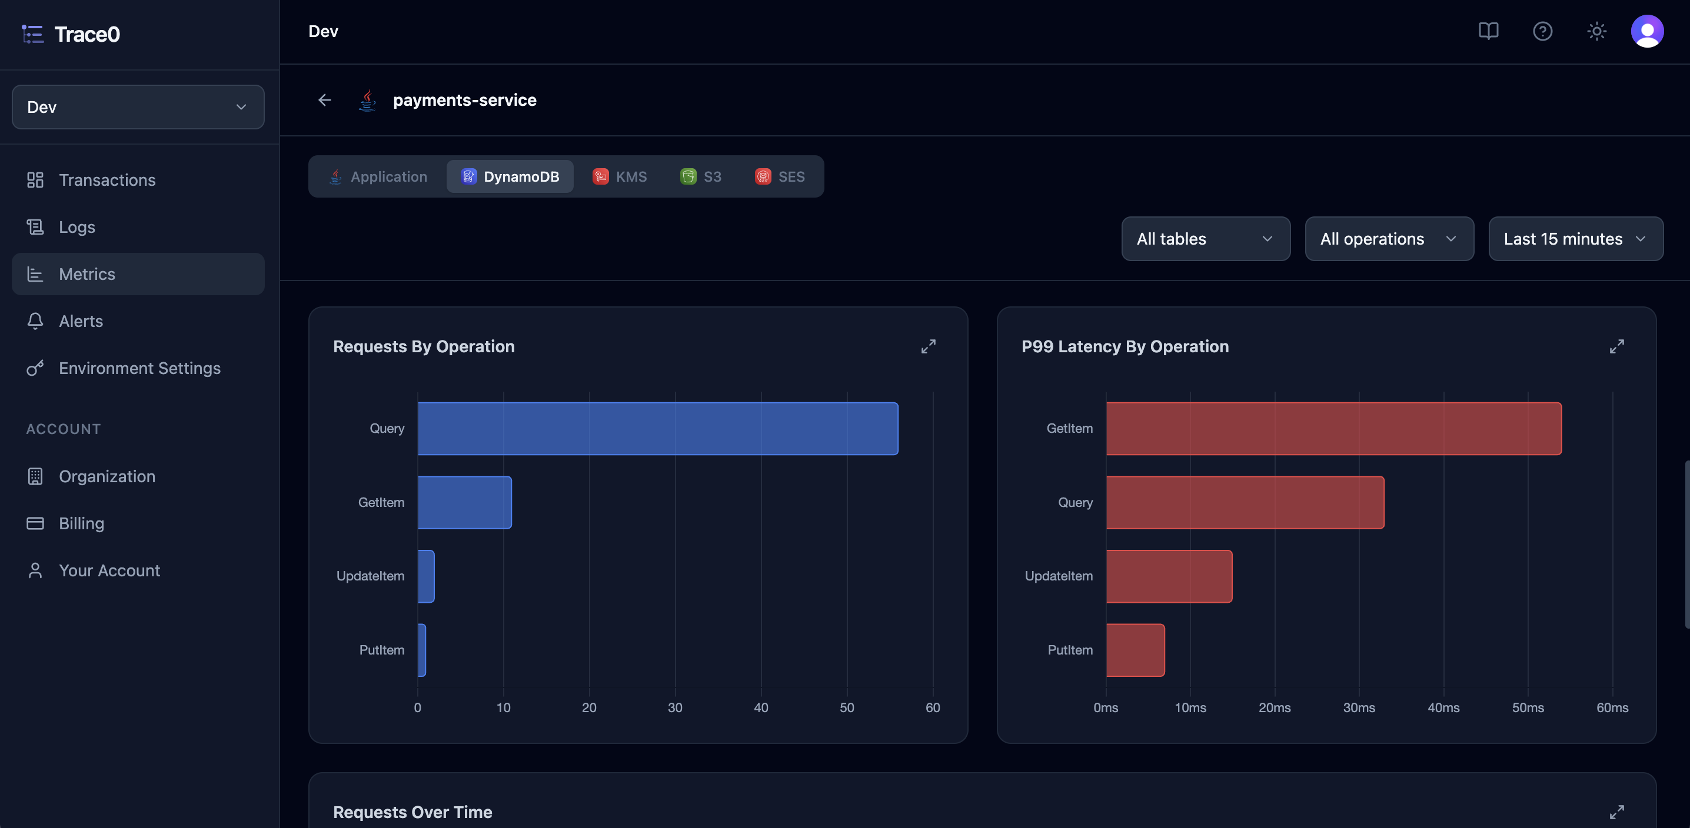Click the Your Account person icon
The width and height of the screenshot is (1690, 828).
pyautogui.click(x=35, y=571)
